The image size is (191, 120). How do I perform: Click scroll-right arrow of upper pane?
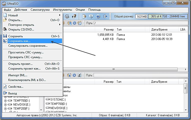click(185, 69)
